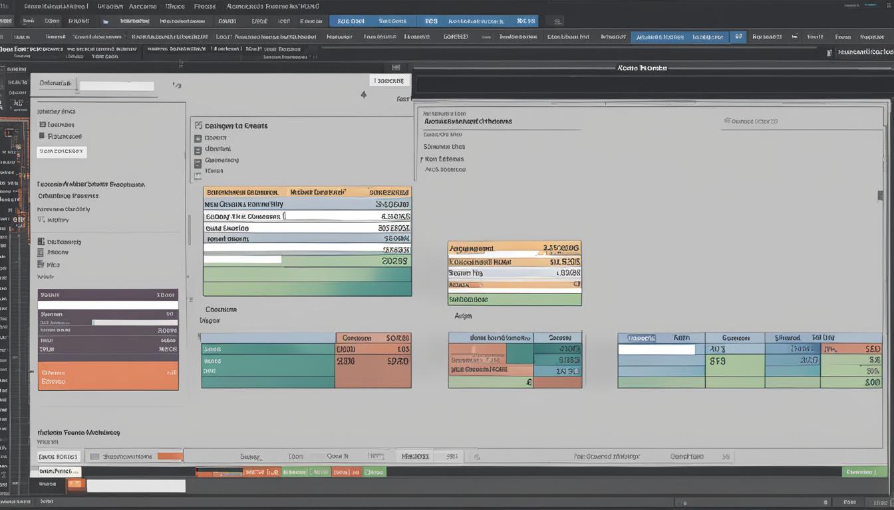The image size is (894, 510).
Task: Click the icon beside the Ceahgon ta Kreats heading
Action: point(198,125)
